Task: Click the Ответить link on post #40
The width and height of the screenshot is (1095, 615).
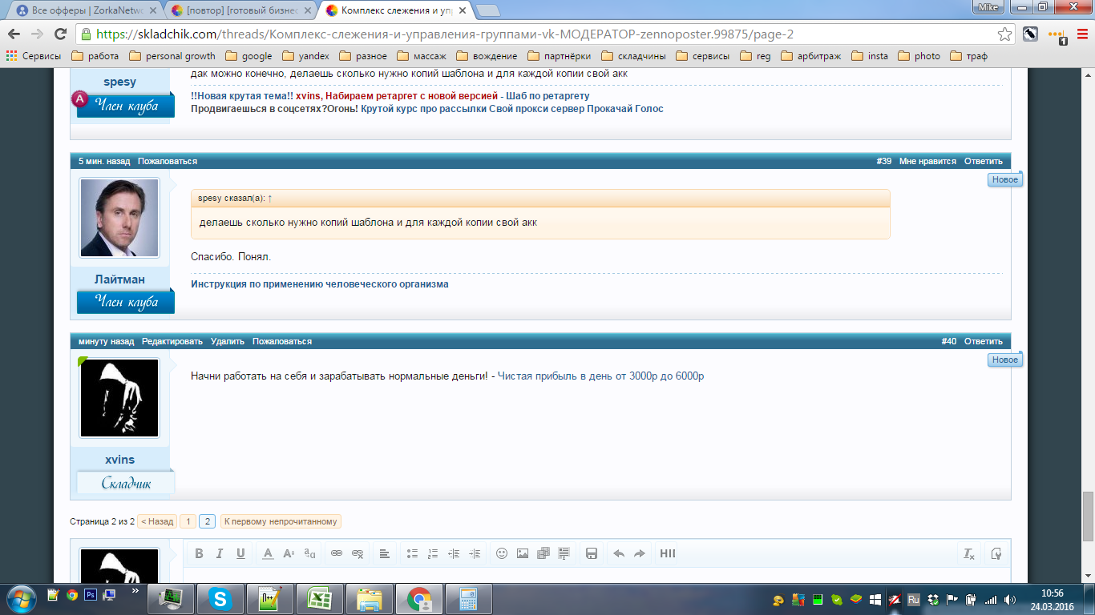Action: pyautogui.click(x=983, y=341)
